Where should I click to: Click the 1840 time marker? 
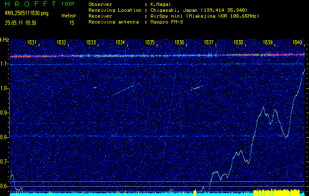297,43
